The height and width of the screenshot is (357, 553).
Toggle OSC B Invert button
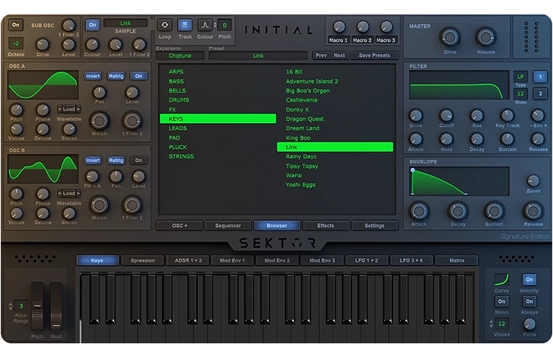point(93,160)
